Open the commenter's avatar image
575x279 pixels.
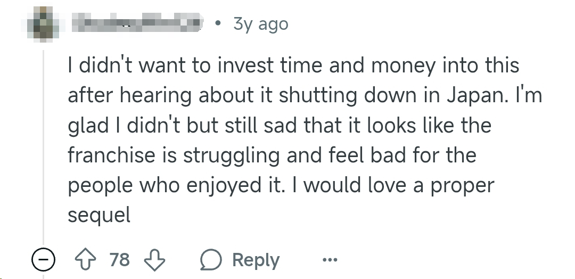[x=44, y=23]
